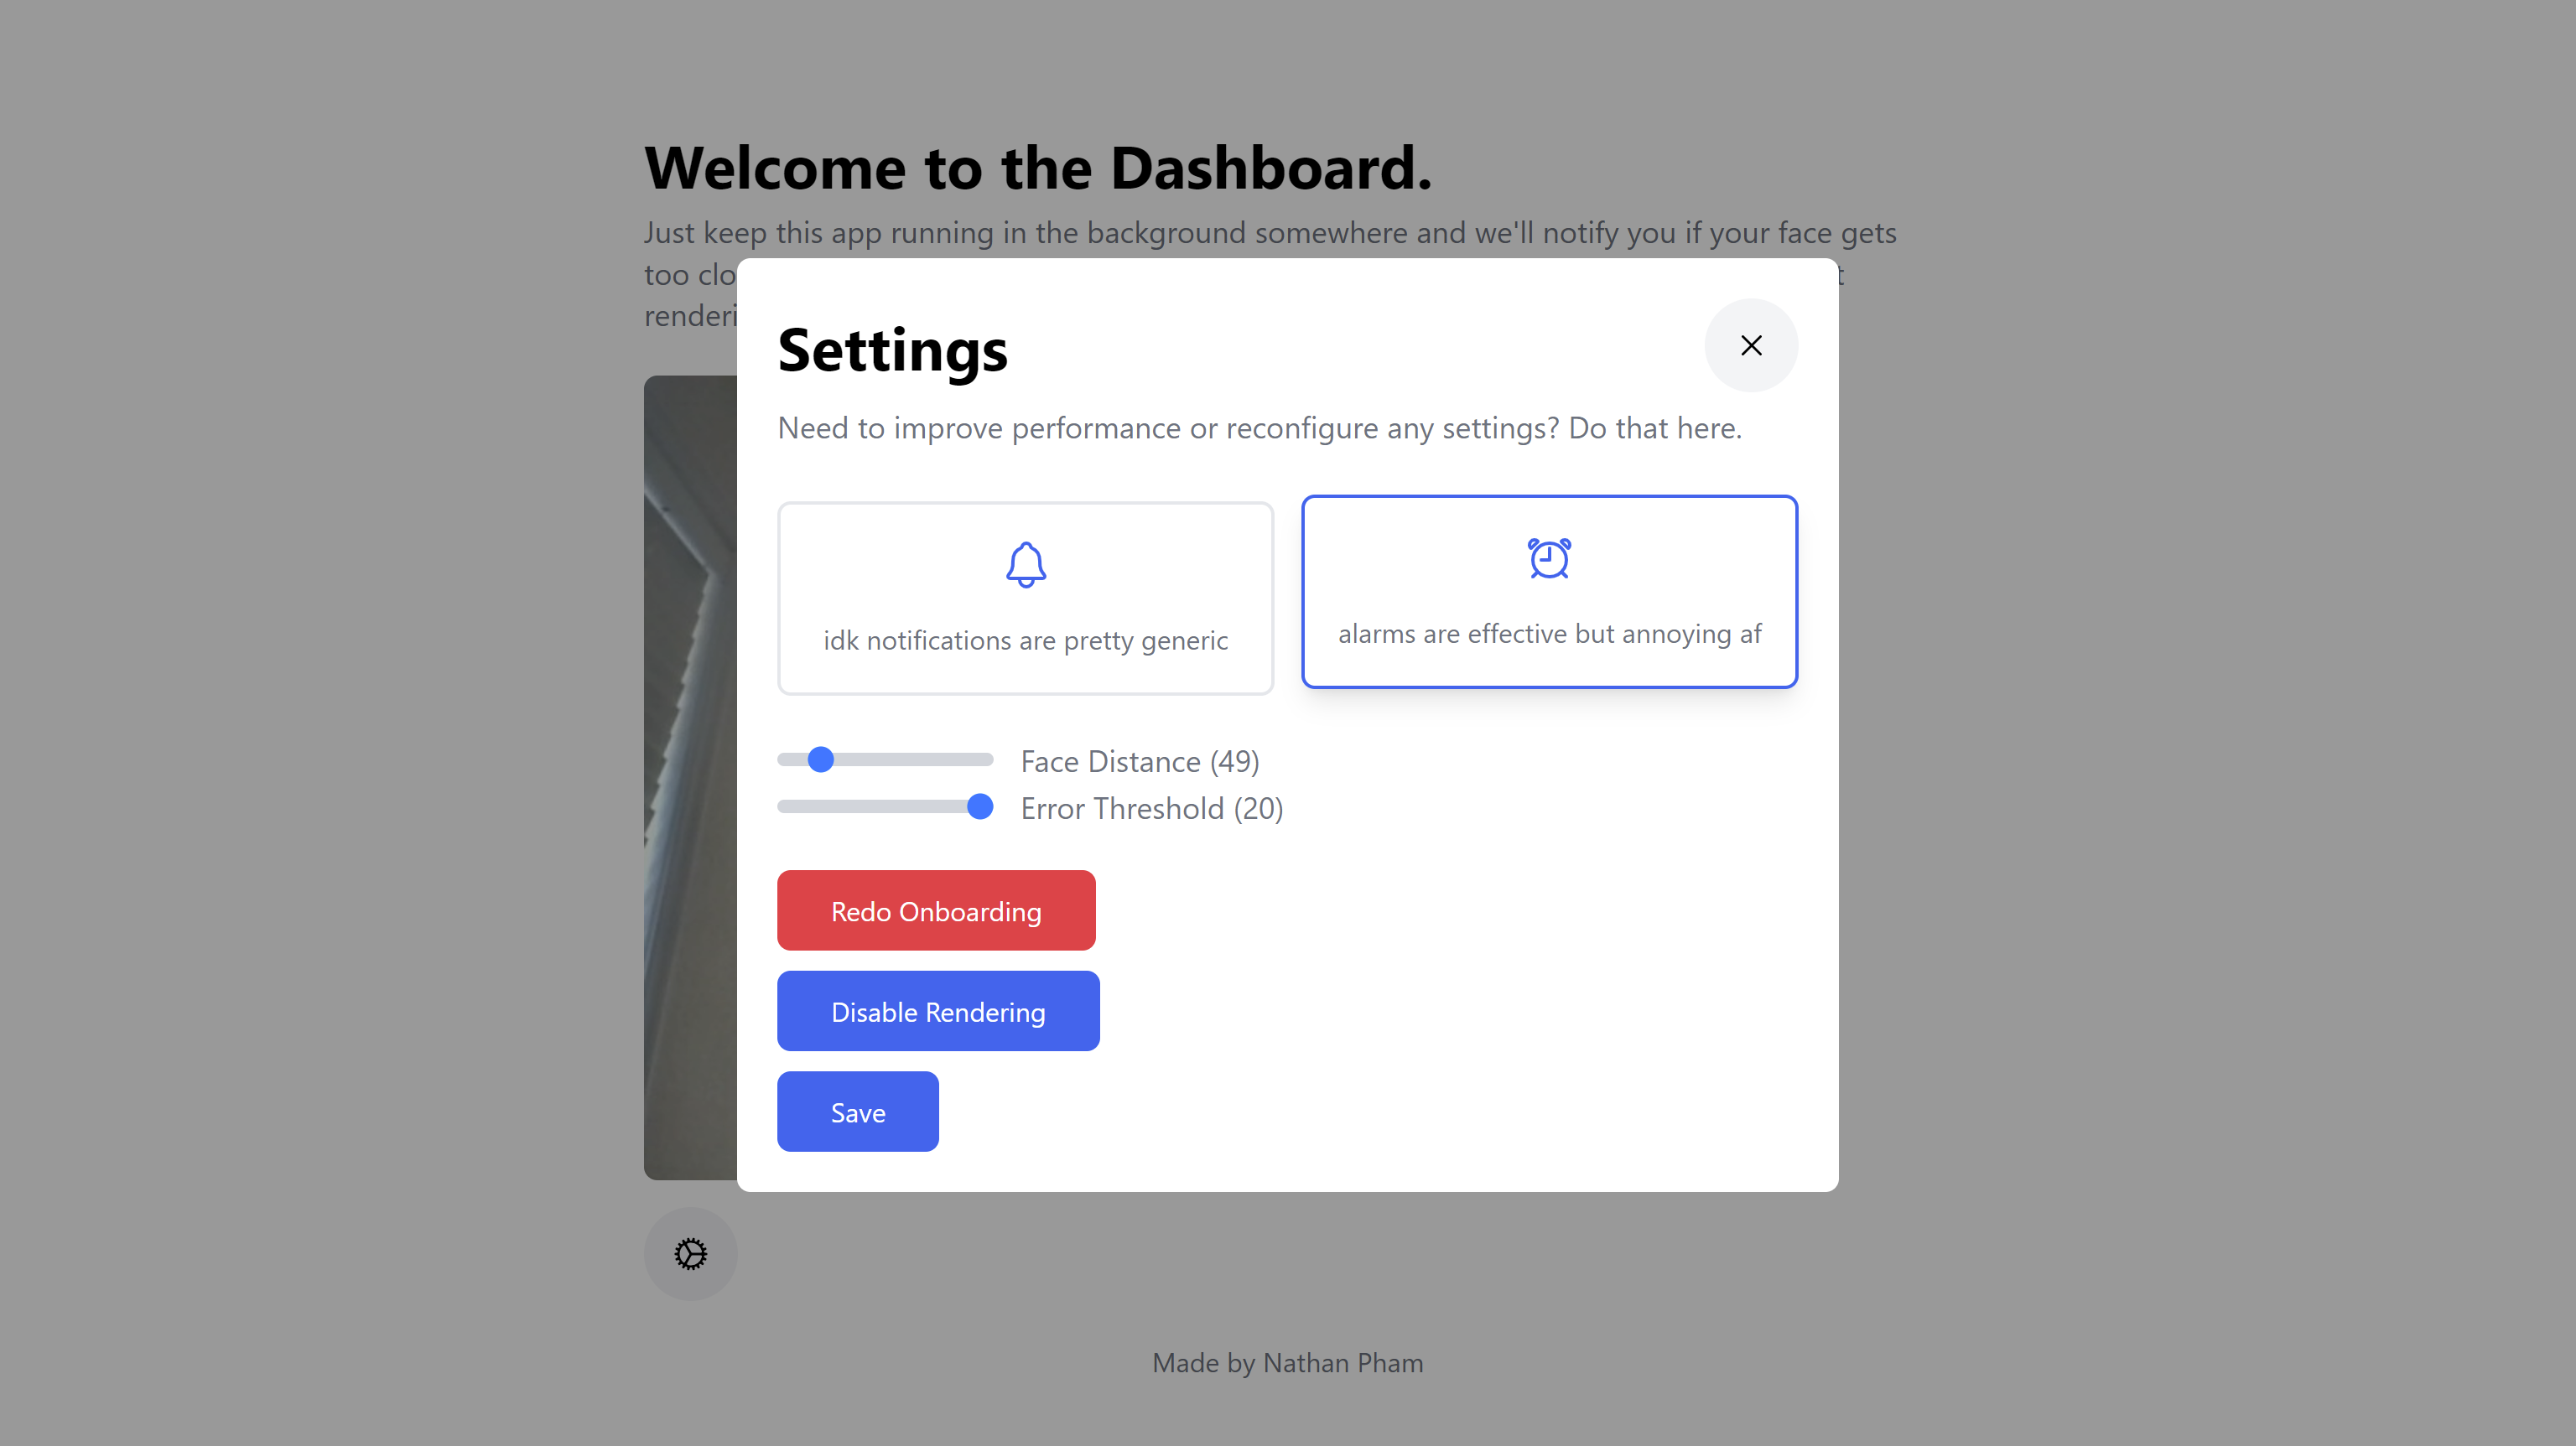Choose 'idk notifications are pretty generic'
2576x1446 pixels.
(1025, 640)
